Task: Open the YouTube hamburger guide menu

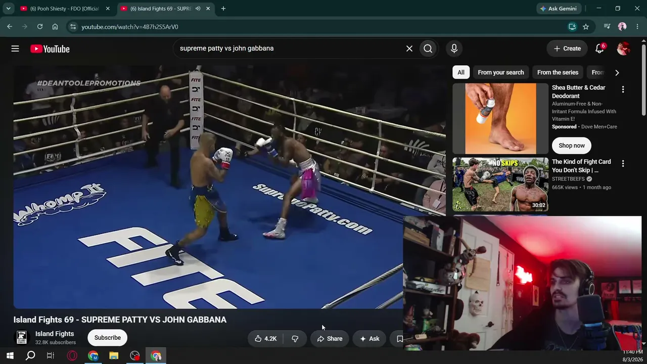Action: (15, 49)
